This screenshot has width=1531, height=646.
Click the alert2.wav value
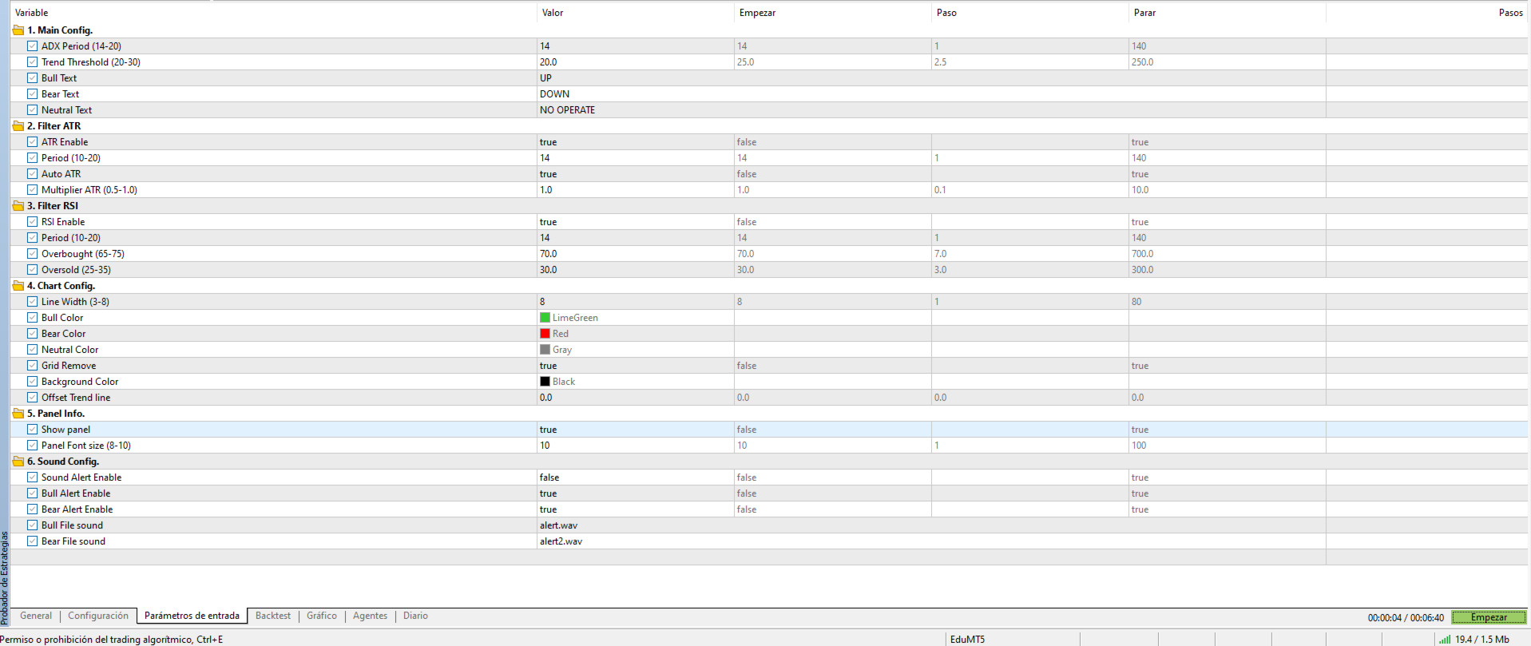point(561,541)
